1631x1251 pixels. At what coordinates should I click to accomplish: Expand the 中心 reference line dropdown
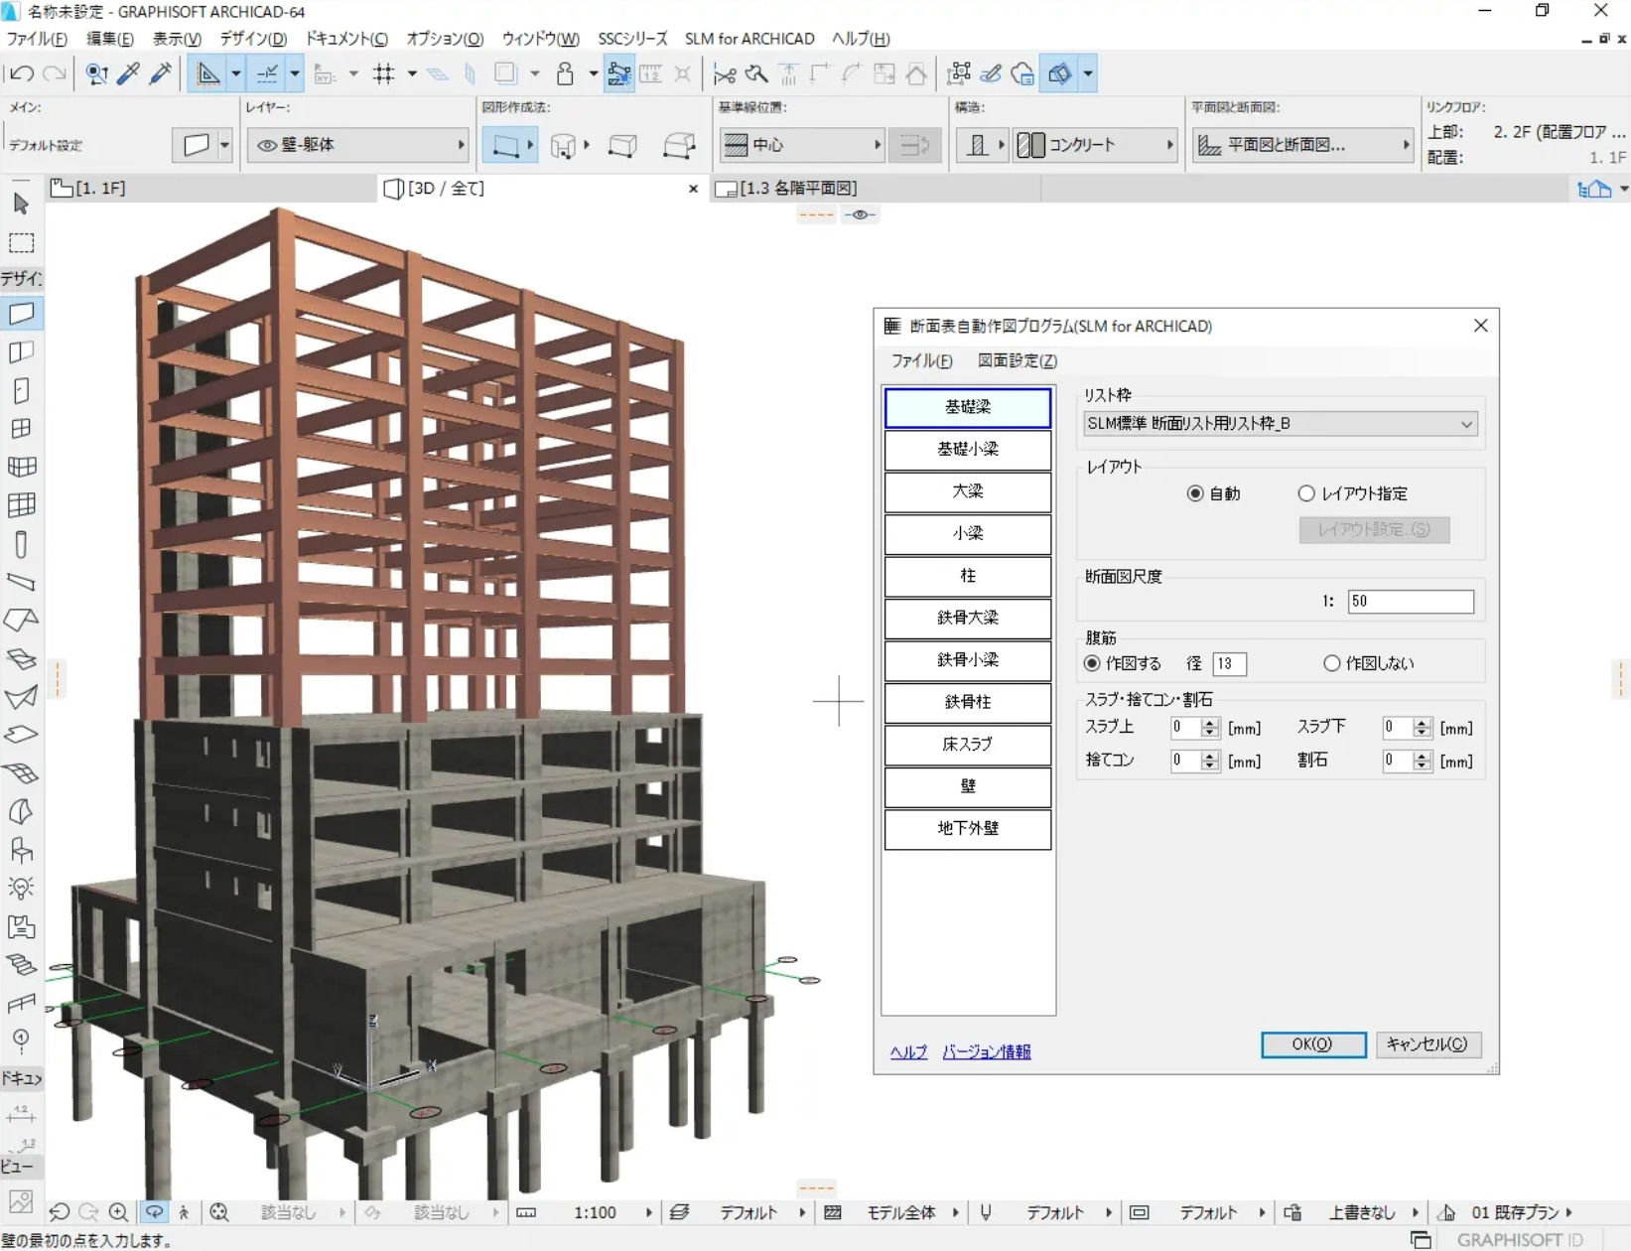pyautogui.click(x=801, y=145)
